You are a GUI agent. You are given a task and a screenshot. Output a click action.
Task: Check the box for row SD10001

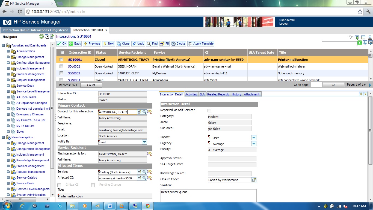(x=61, y=60)
